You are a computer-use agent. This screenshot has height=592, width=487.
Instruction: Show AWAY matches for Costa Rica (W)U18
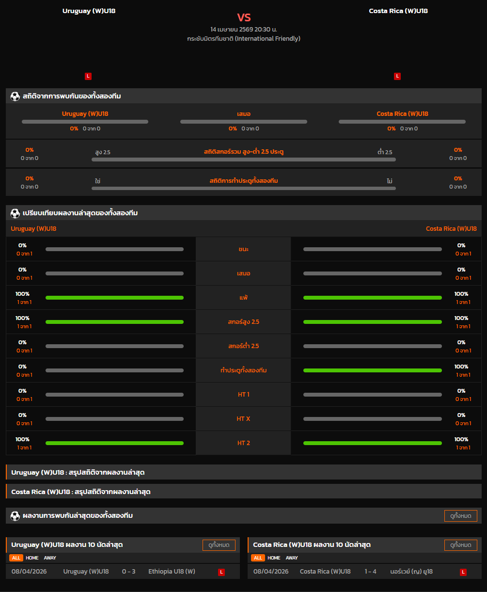point(292,558)
